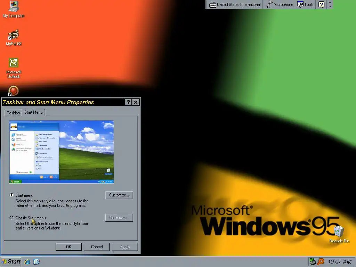Close the Taskbar and Start Menu Properties dialog
Image resolution: width=356 pixels, height=267 pixels.
[x=136, y=102]
